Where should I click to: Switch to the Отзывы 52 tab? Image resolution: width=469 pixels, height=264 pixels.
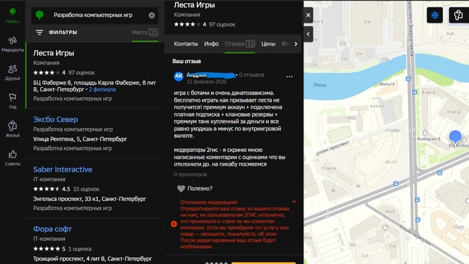[x=240, y=44]
